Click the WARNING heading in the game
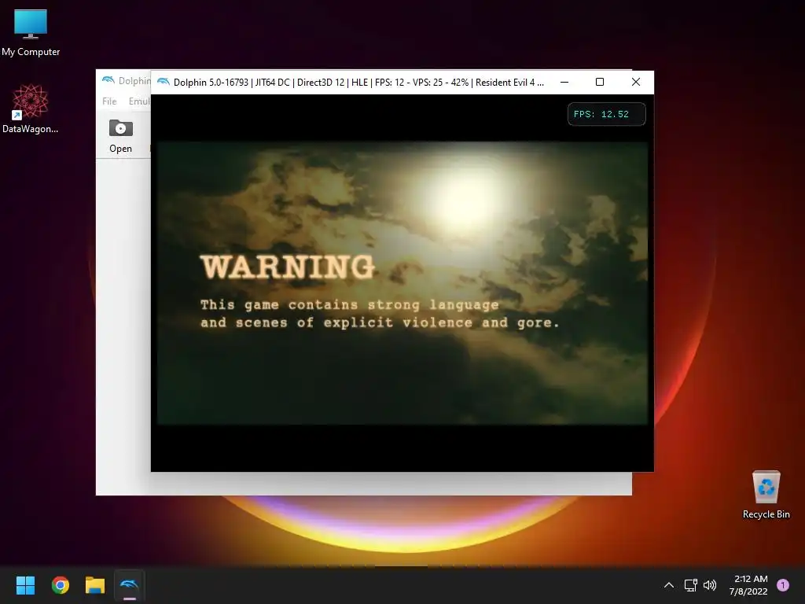This screenshot has height=604, width=805. (x=288, y=267)
